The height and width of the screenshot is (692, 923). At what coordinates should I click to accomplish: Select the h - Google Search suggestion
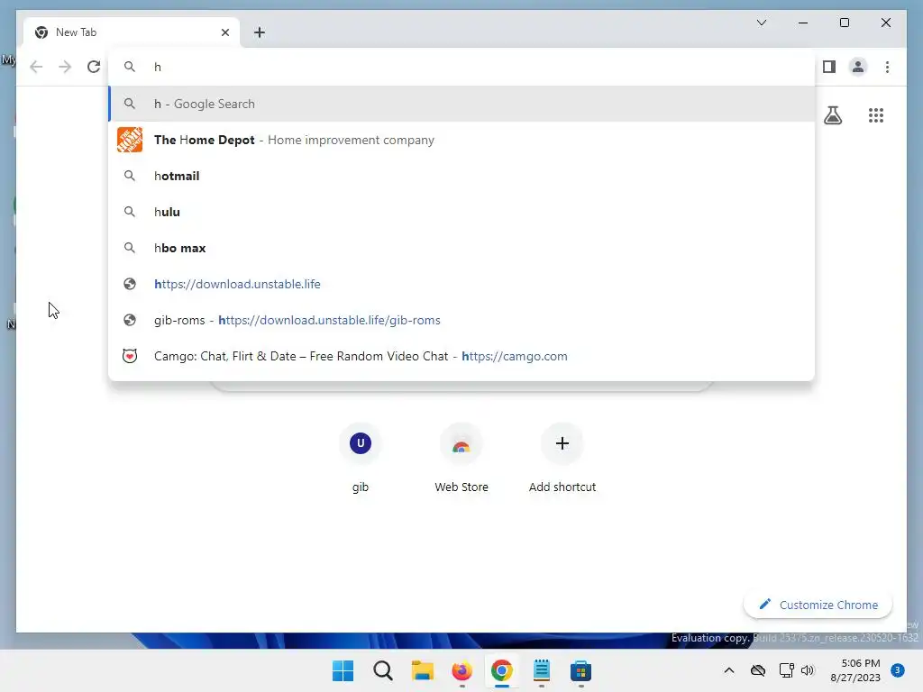tap(461, 104)
